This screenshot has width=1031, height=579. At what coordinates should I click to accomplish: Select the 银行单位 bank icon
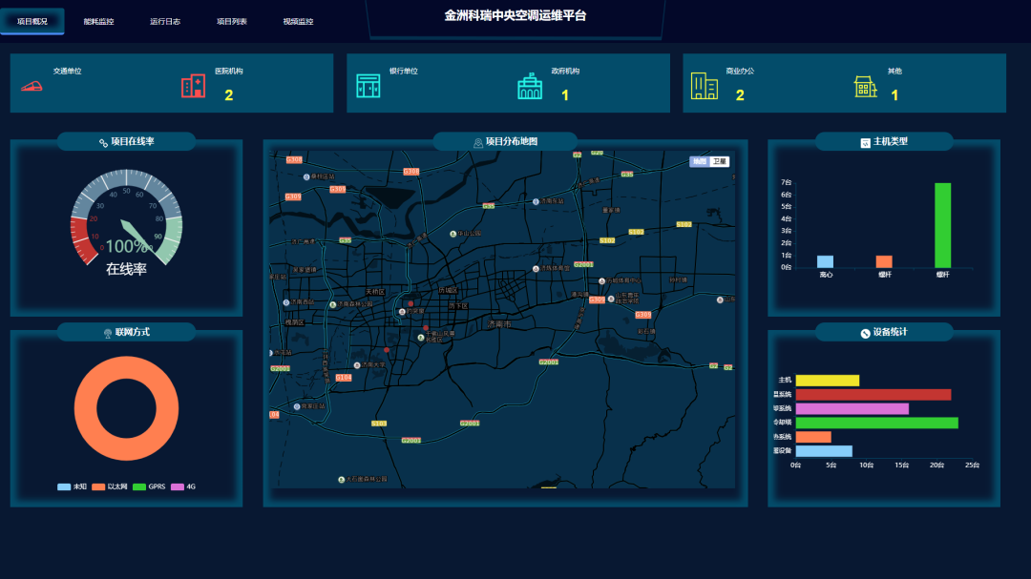368,86
